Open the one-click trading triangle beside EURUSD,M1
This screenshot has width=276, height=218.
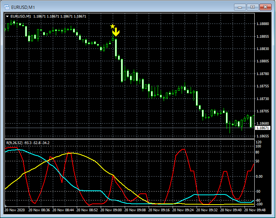tap(7, 16)
